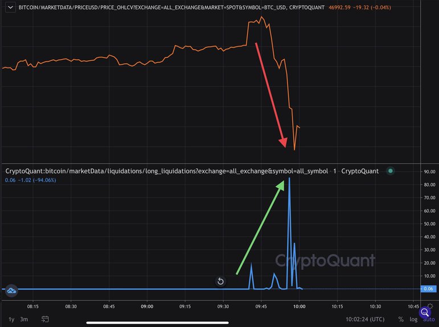Click the 08:15 time axis label
Screen dimensions: 439x327
(33, 307)
